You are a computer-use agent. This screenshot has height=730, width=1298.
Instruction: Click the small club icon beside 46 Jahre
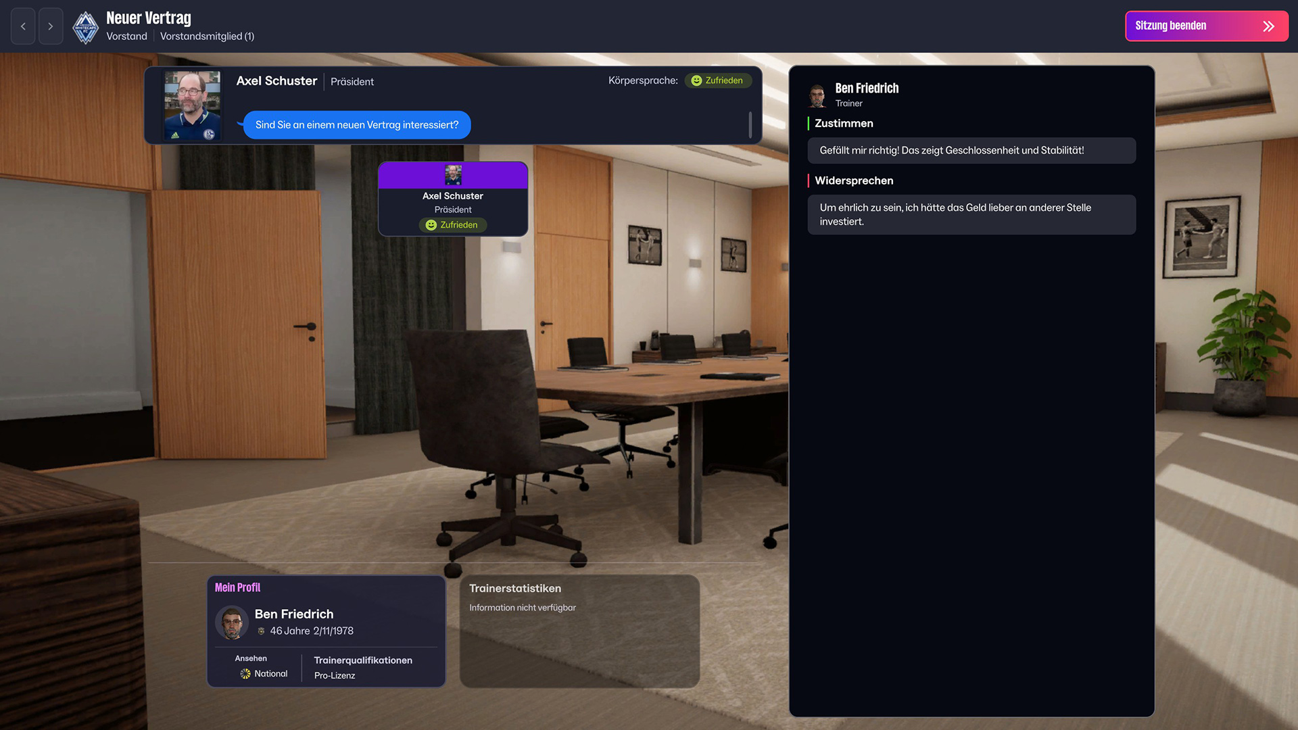(262, 631)
